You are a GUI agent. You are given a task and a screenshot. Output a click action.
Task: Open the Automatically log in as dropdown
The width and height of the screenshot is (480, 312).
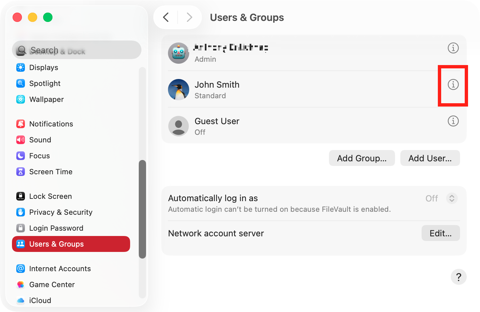coord(452,198)
